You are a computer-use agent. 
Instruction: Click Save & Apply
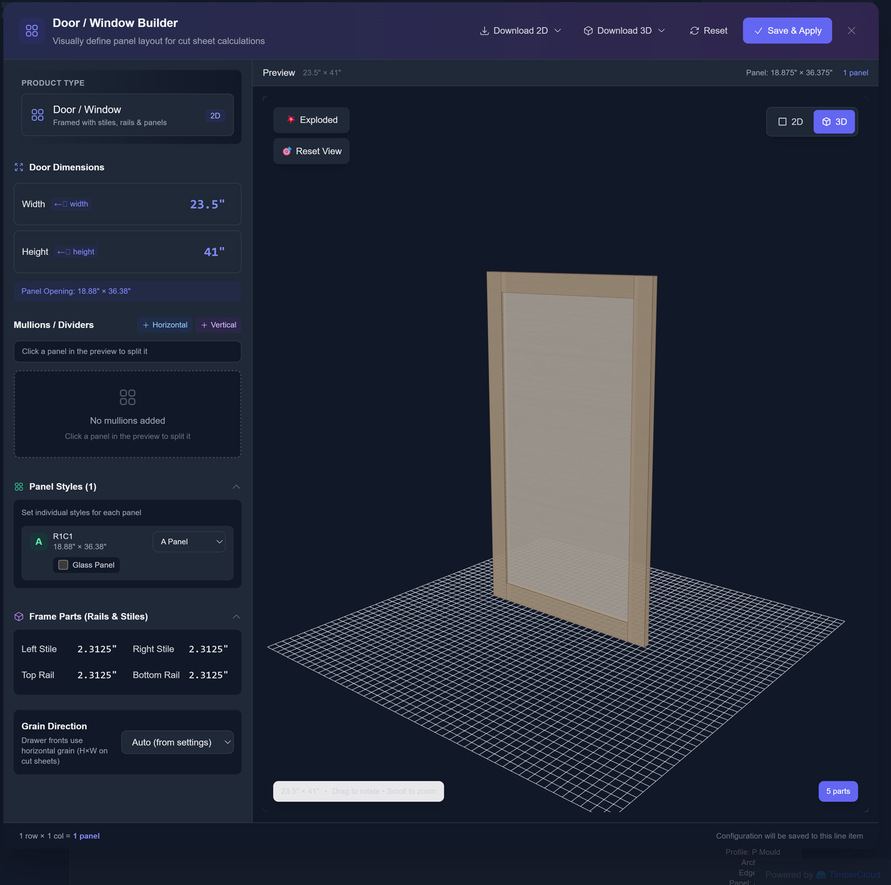pos(787,31)
